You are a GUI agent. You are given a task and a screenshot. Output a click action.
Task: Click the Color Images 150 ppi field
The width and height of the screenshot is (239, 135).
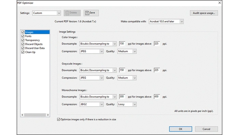tap(122, 44)
